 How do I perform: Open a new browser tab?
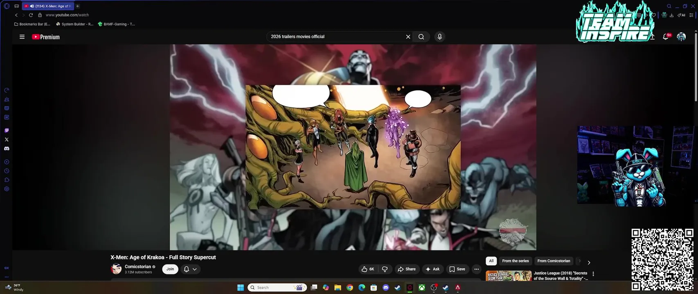click(77, 6)
